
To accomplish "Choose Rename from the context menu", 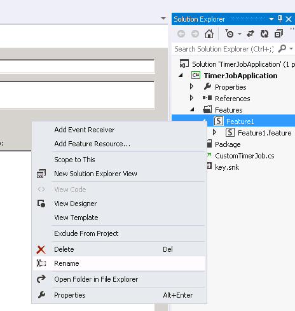I will click(x=120, y=263).
